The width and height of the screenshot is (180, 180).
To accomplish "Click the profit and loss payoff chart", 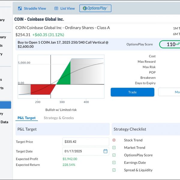I will [x=61, y=76].
